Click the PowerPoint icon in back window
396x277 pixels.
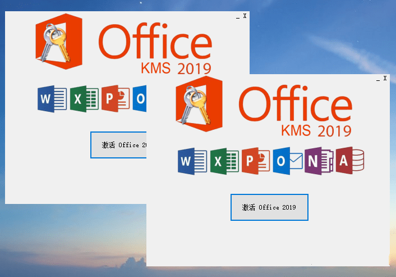(x=116, y=99)
